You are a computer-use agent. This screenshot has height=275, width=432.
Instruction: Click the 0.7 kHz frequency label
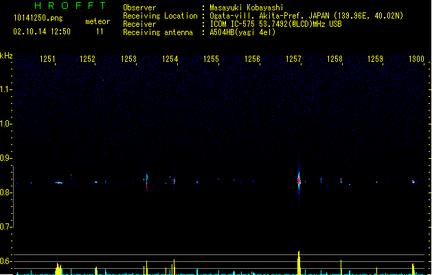coord(5,227)
